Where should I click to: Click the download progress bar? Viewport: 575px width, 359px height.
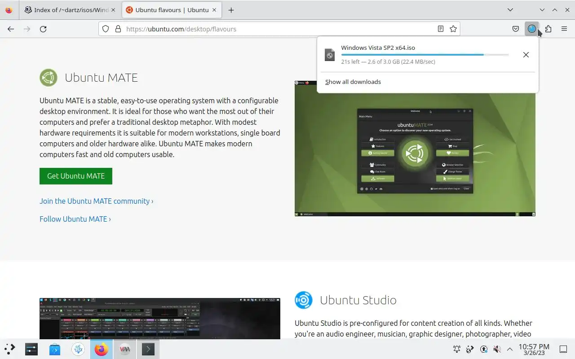425,55
